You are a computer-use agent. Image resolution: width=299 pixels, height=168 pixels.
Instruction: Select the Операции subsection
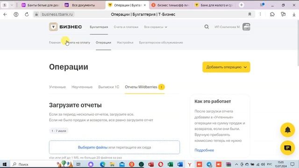tap(103, 42)
